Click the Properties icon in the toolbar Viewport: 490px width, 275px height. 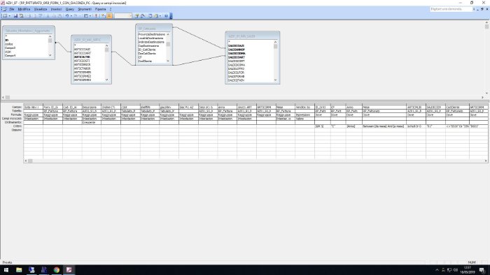(x=136, y=15)
